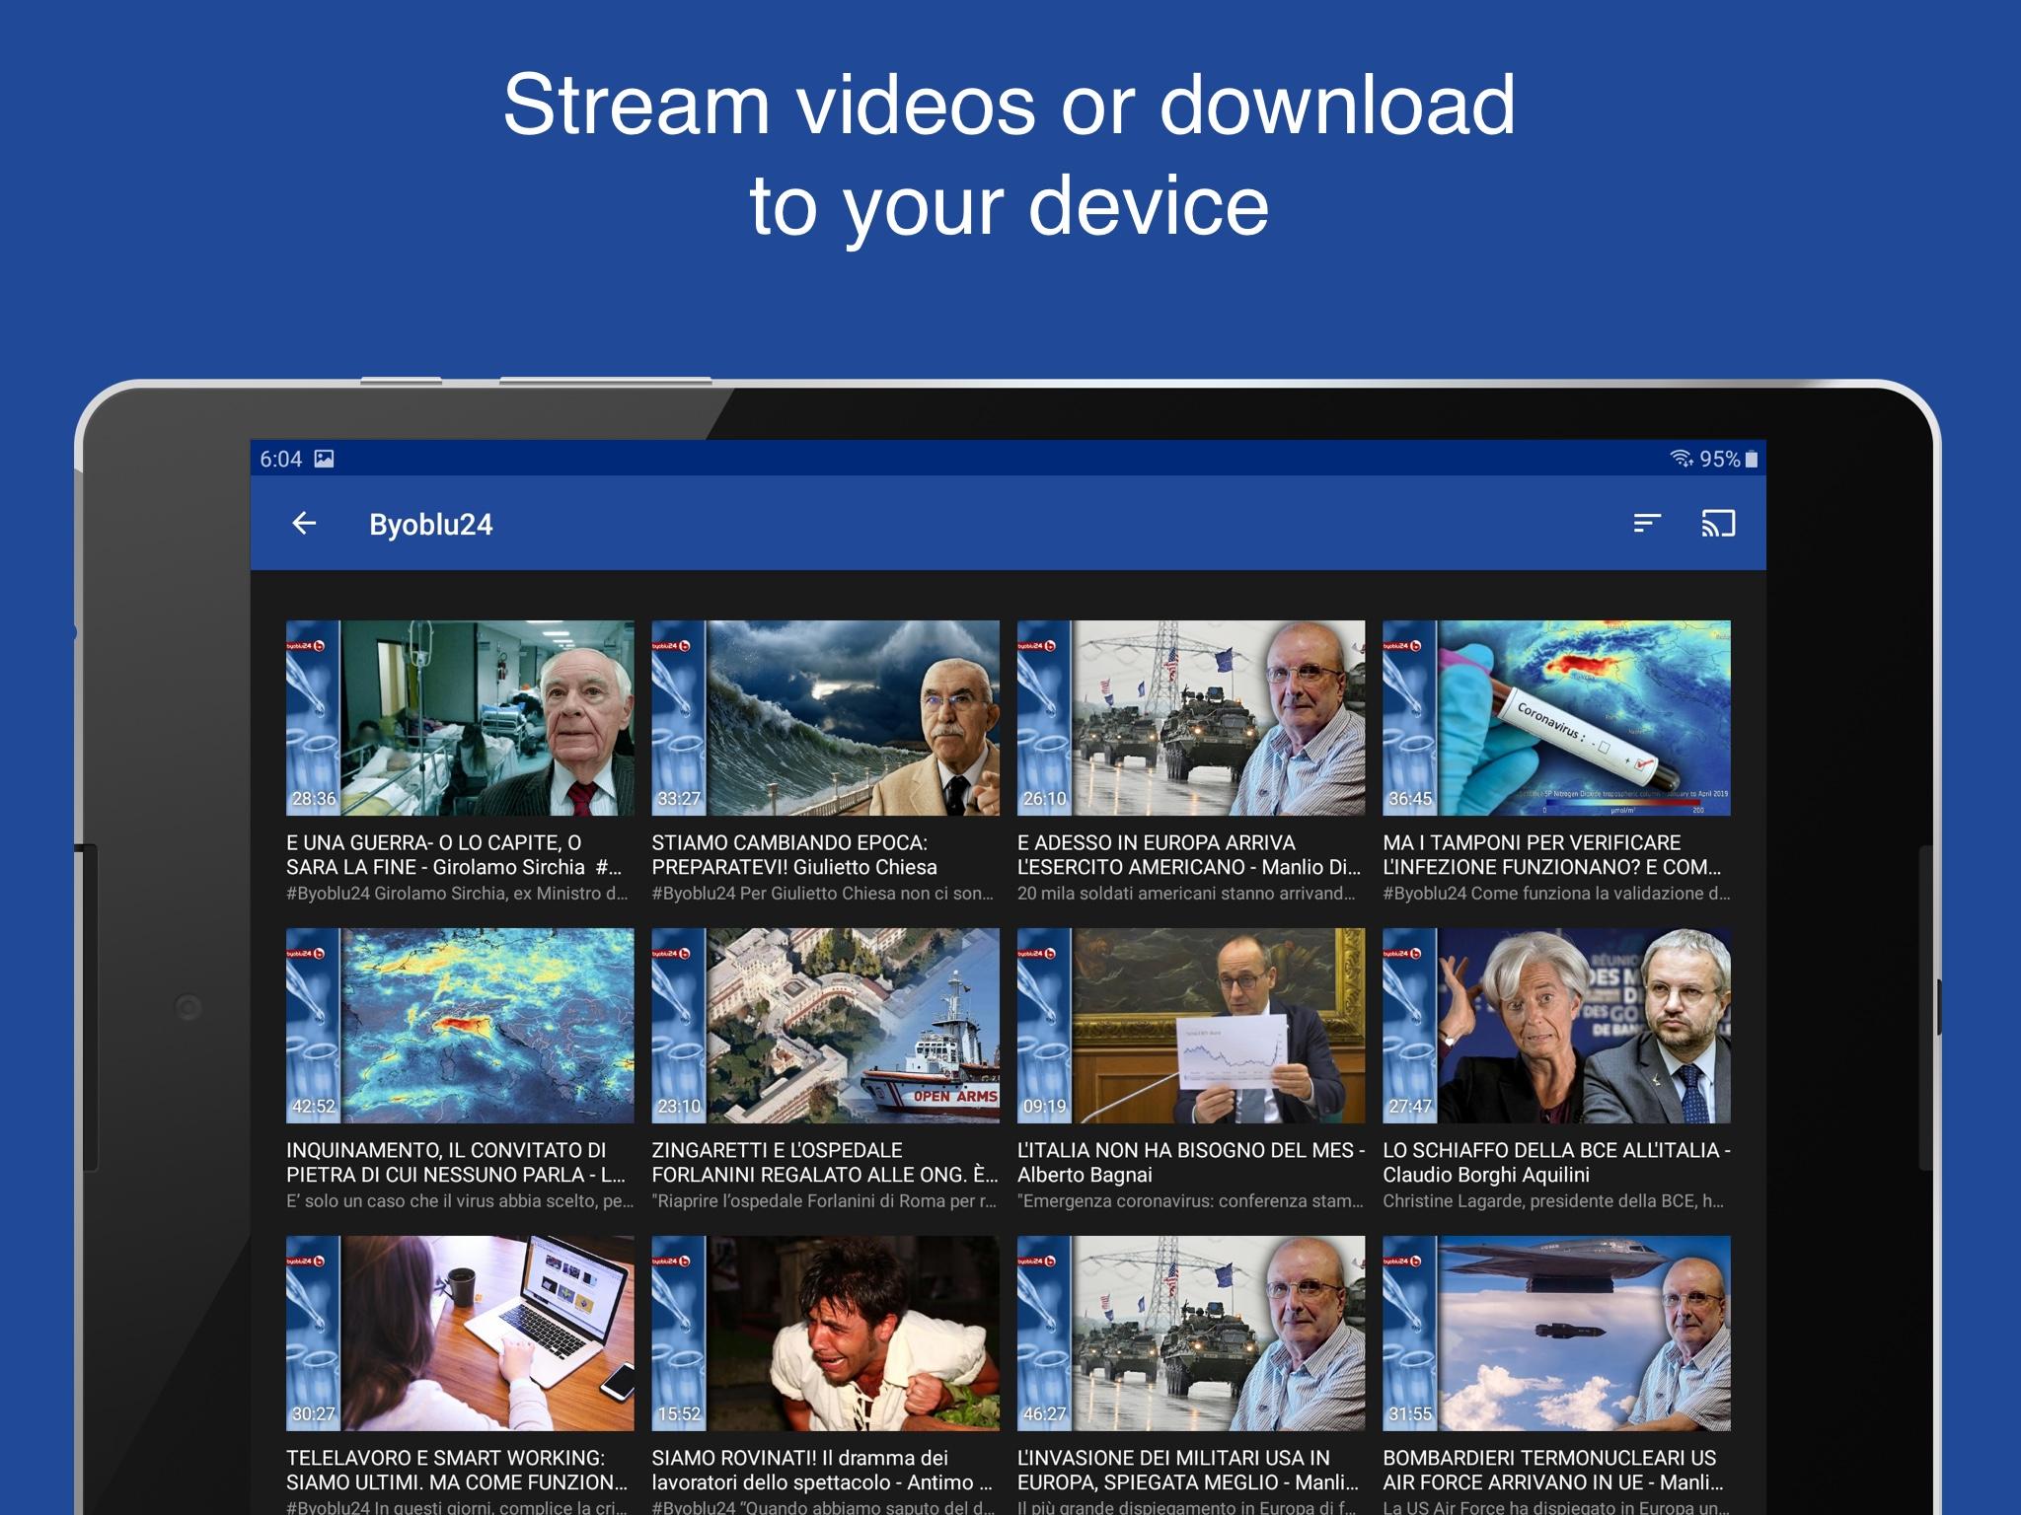
Task: Tap the Wi-Fi status icon
Action: (x=1680, y=459)
